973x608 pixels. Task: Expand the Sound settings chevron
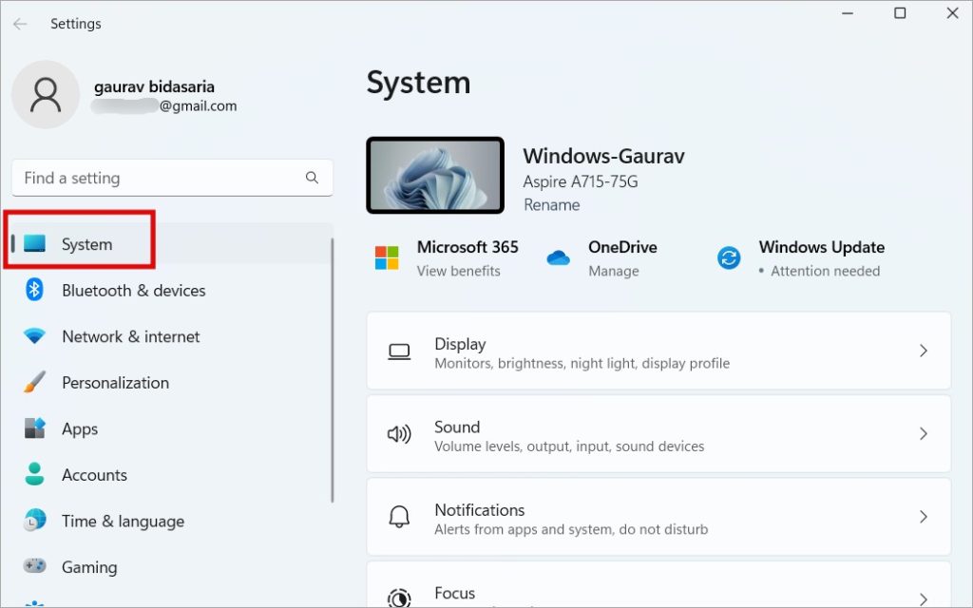pyautogui.click(x=923, y=433)
